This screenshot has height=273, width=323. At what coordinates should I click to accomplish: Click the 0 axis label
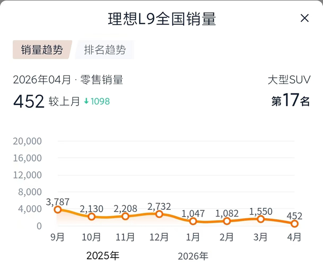pyautogui.click(x=39, y=226)
